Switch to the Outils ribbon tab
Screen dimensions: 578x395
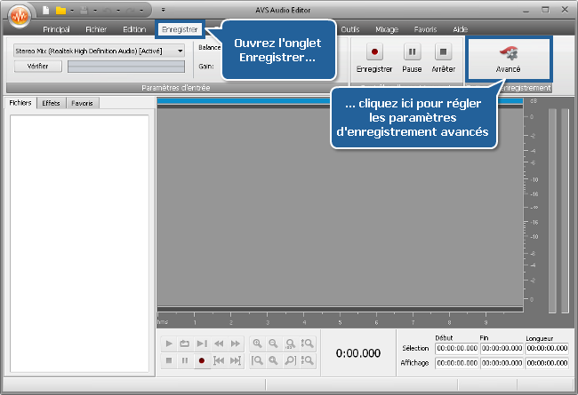tap(349, 29)
